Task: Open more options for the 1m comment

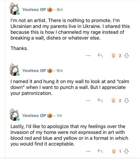Action: click(88, 151)
